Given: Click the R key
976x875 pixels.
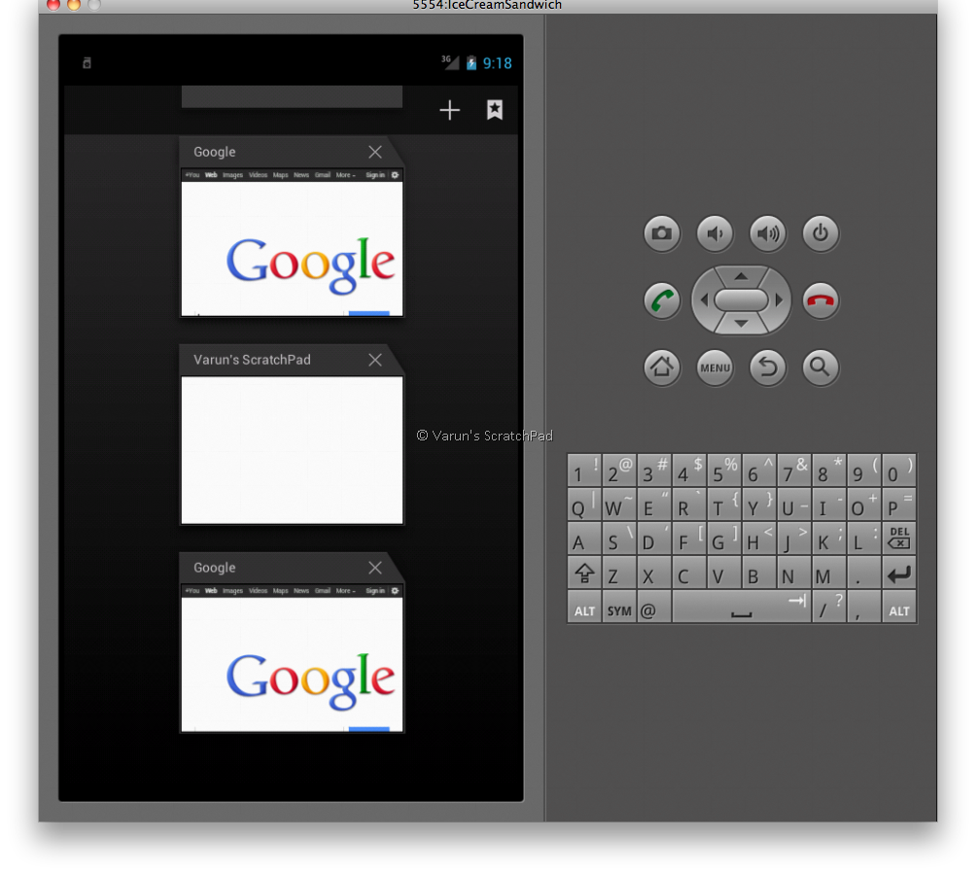Looking at the screenshot, I should point(688,504).
